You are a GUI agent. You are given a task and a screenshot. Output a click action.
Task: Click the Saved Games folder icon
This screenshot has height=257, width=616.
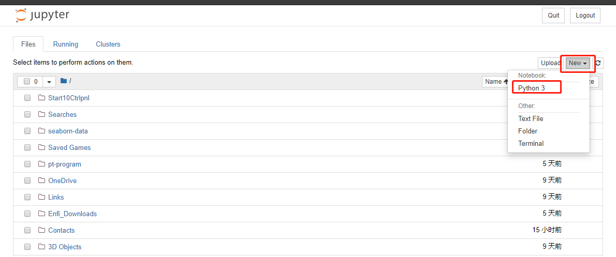coord(42,147)
